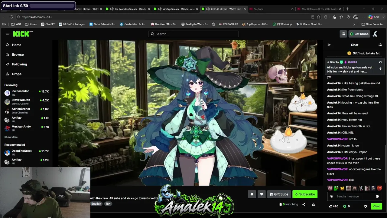Open the Following sidebar section
Screen dimensions: 387x218
[x=19, y=64]
